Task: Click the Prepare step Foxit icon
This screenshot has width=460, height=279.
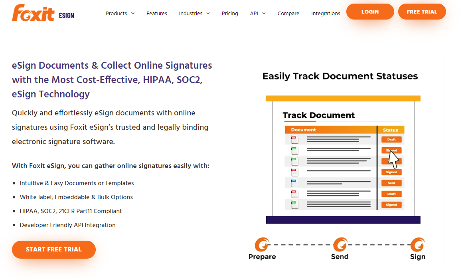Action: coord(262,244)
